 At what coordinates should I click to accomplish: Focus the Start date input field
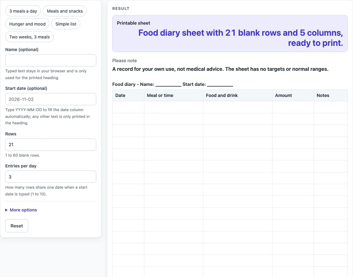point(51,99)
